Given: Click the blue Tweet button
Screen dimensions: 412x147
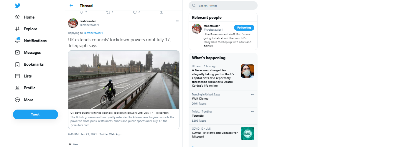Looking at the screenshot, I should point(35,114).
